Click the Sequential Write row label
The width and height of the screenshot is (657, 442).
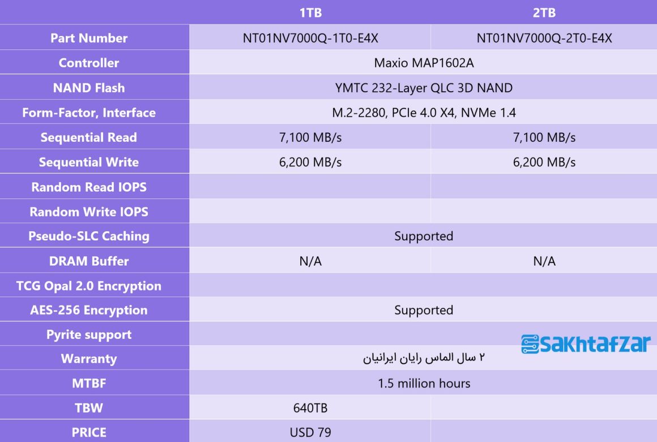[89, 162]
